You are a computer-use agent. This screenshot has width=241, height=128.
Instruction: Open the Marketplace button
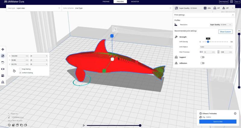224,2
